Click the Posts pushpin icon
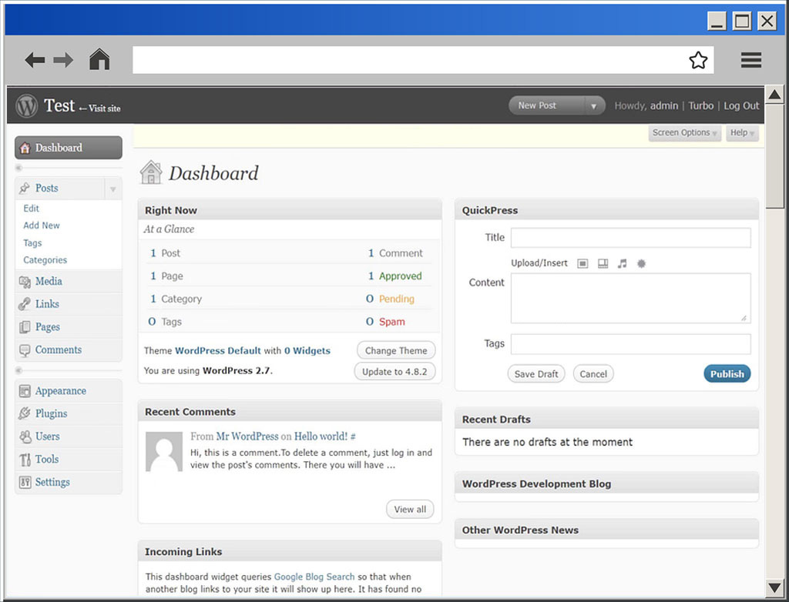The height and width of the screenshot is (602, 789). [25, 188]
